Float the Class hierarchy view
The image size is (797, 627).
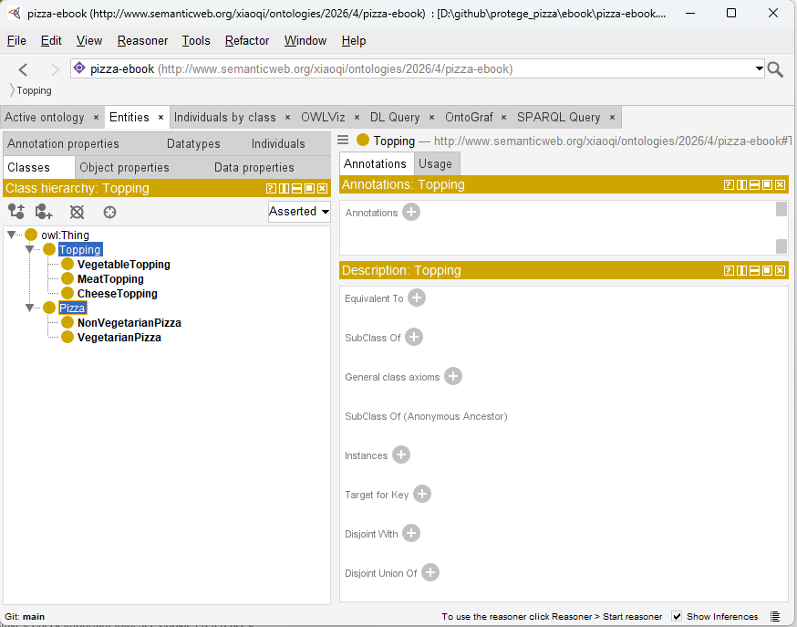(x=309, y=189)
